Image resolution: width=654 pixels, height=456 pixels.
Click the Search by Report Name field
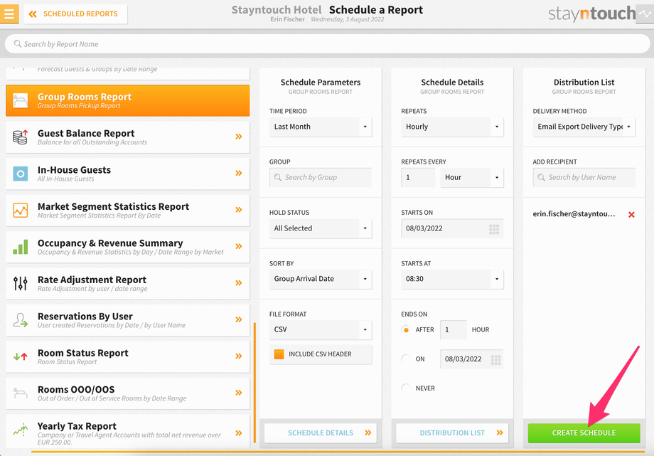point(327,44)
